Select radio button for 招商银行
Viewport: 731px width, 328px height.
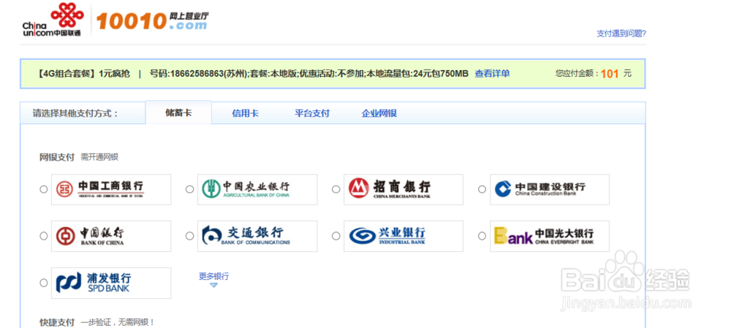tap(336, 189)
